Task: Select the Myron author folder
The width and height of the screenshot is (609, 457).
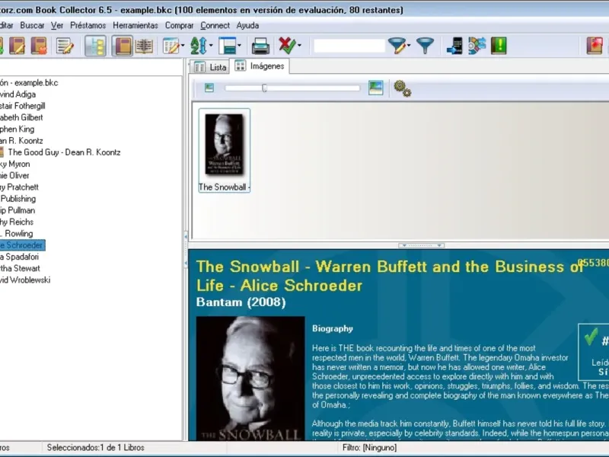Action: 14,164
